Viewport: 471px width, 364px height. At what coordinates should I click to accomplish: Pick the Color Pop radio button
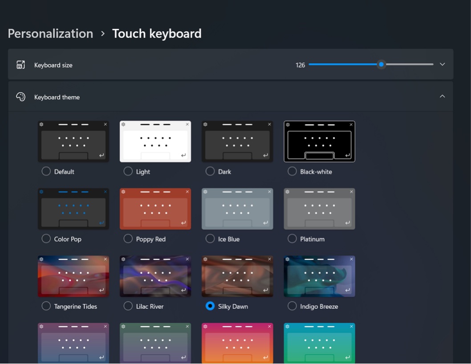click(x=46, y=239)
